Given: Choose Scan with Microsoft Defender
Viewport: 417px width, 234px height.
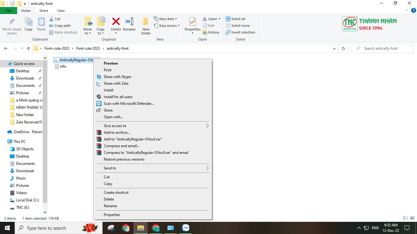Looking at the screenshot, I should pos(129,104).
